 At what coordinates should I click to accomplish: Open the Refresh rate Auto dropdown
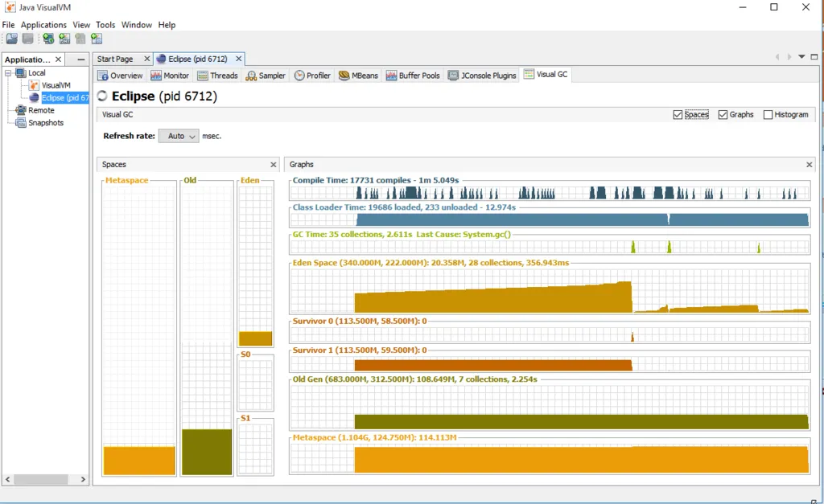tap(179, 136)
